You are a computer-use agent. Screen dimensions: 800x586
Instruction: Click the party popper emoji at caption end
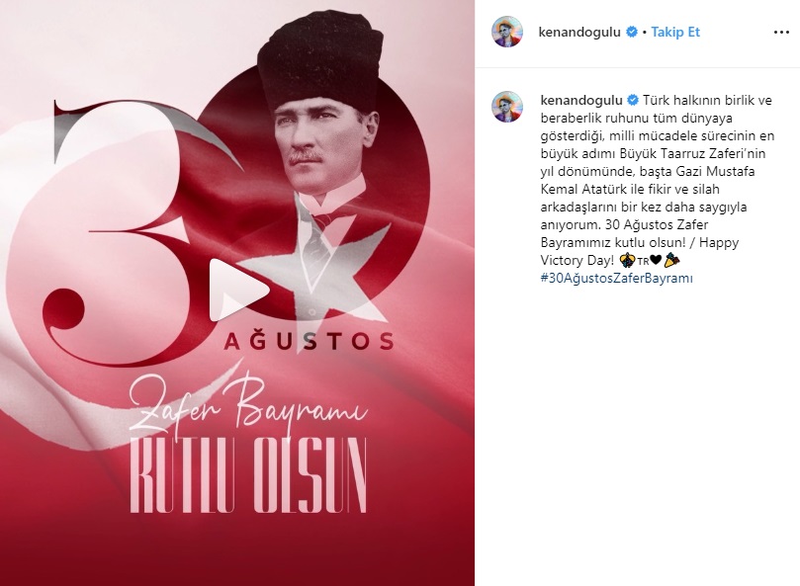pyautogui.click(x=671, y=261)
